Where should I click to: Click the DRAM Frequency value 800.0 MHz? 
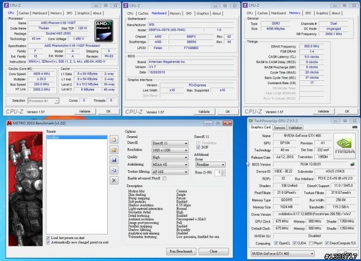click(x=312, y=46)
